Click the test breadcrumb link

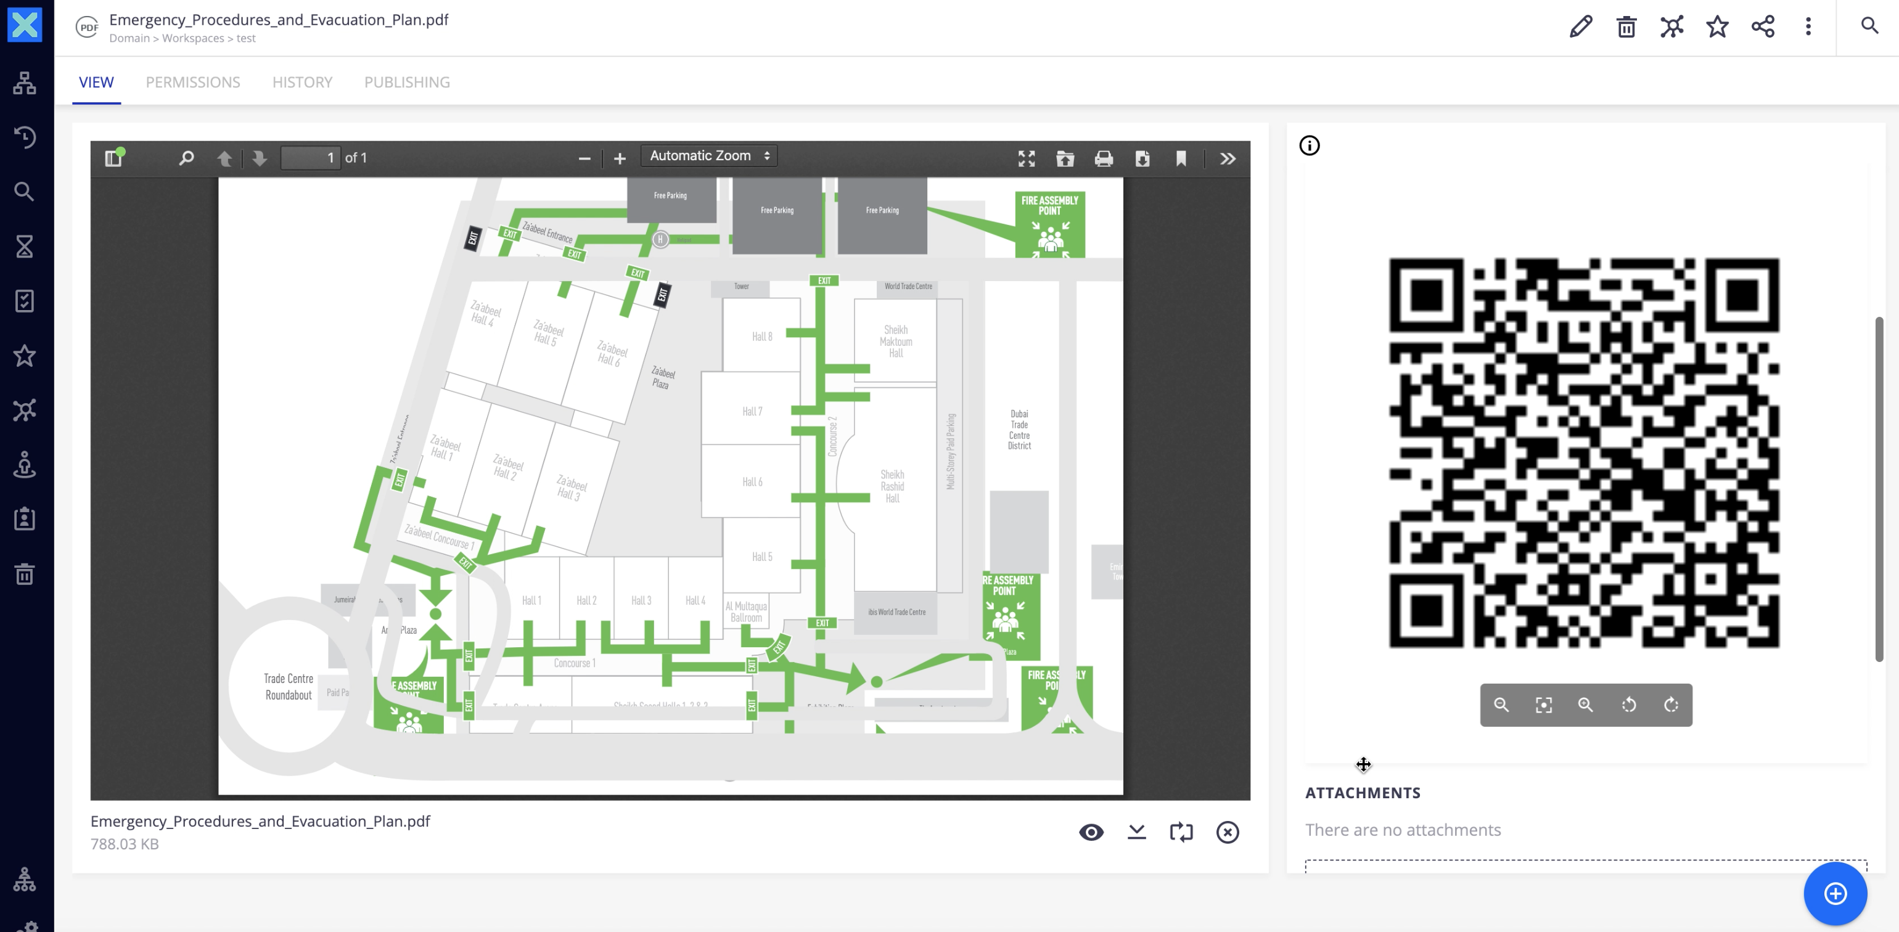(245, 38)
